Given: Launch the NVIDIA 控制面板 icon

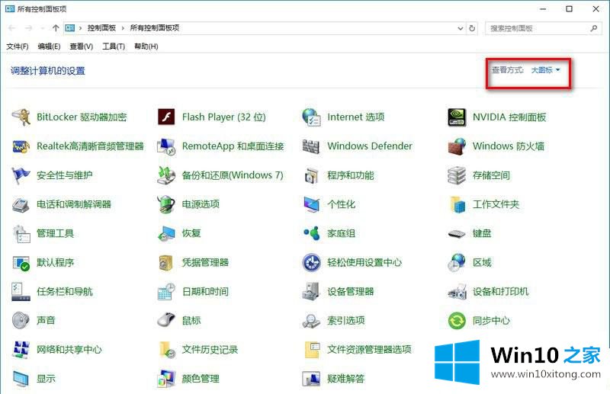Looking at the screenshot, I should 457,117.
